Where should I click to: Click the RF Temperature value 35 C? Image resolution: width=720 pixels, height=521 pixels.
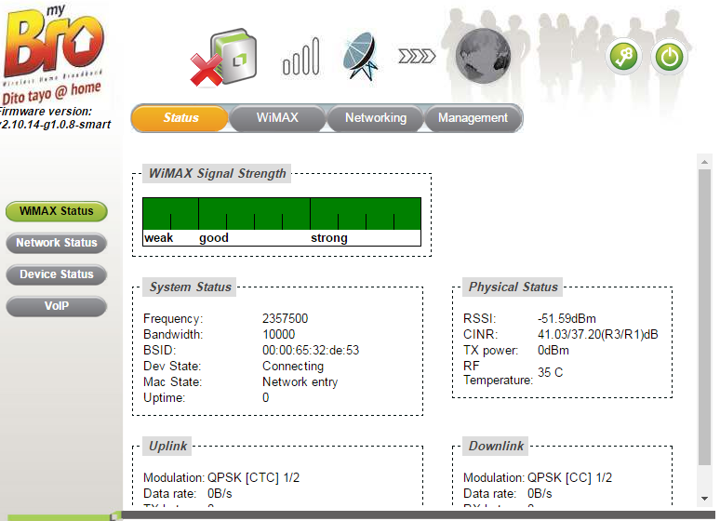click(550, 372)
